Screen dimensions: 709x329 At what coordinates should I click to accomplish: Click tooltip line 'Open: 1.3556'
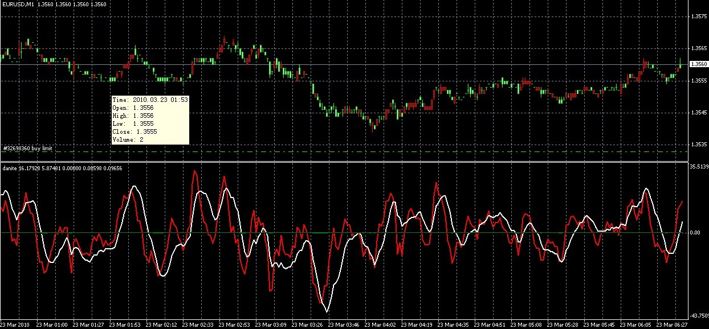coord(133,108)
